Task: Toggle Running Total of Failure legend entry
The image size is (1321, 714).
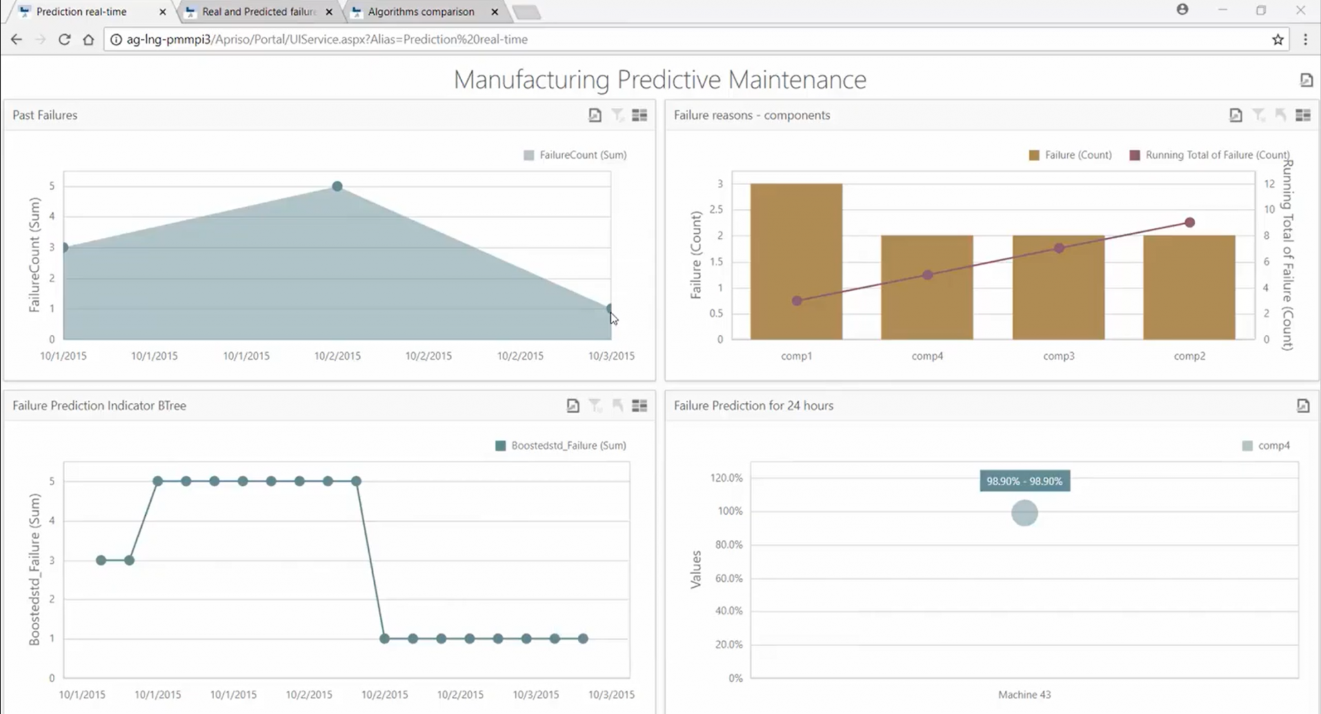Action: [x=1210, y=155]
